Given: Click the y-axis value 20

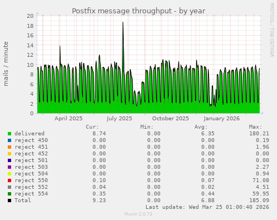Looking at the screenshot, I should tap(30, 16).
